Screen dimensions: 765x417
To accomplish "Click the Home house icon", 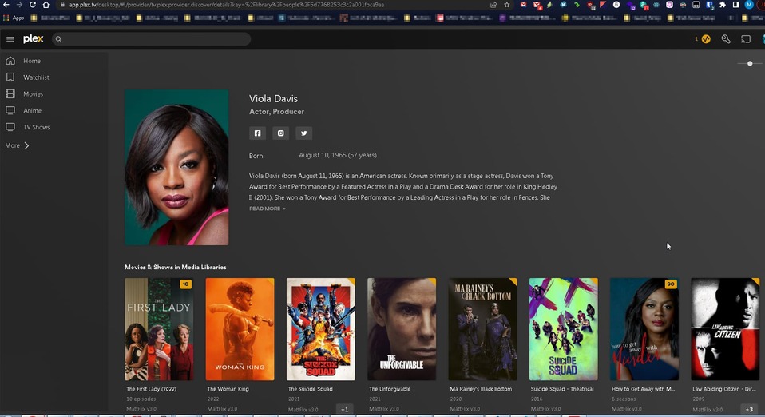I will [x=10, y=61].
